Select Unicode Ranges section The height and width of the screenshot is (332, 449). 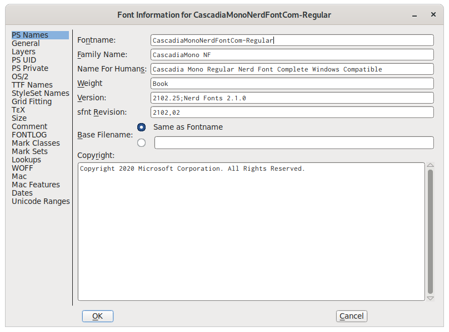[x=41, y=201]
